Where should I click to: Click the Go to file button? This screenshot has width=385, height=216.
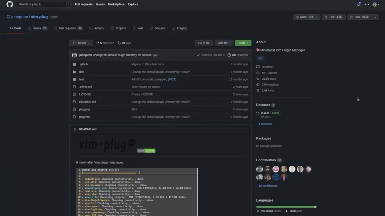204,43
